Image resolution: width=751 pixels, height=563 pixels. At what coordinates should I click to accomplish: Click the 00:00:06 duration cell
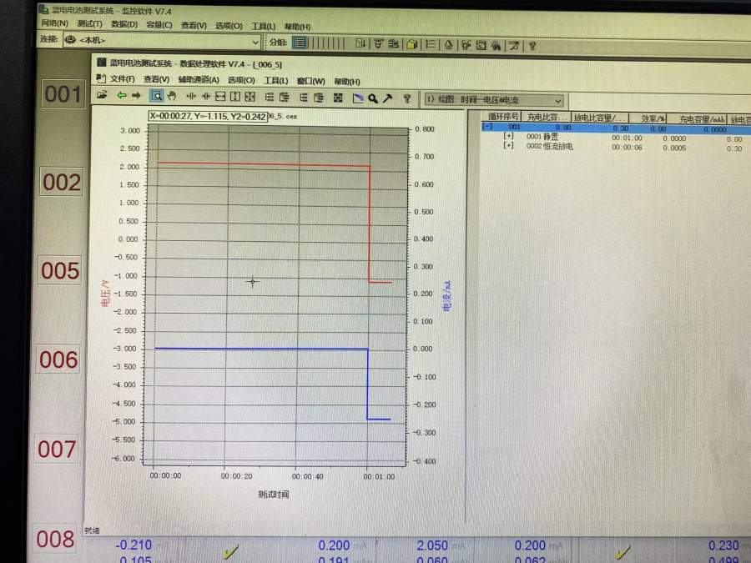click(x=627, y=148)
